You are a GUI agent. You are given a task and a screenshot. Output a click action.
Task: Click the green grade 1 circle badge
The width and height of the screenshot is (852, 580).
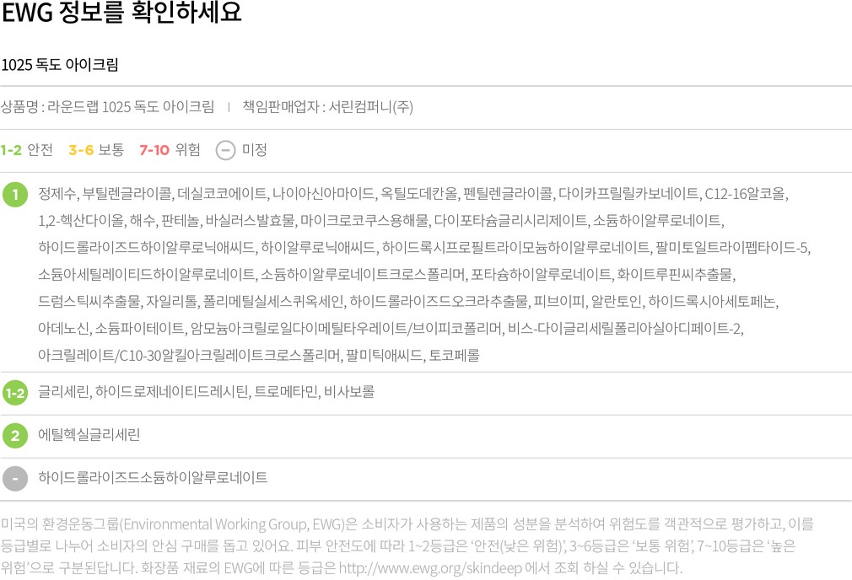(x=15, y=195)
